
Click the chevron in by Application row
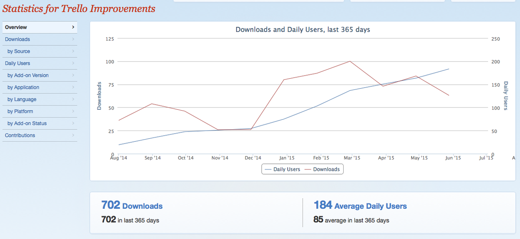click(x=73, y=87)
